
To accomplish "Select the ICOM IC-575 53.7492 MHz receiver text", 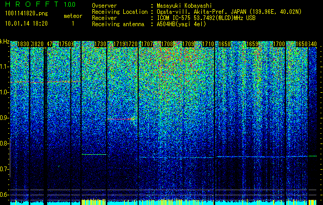I will point(206,18).
